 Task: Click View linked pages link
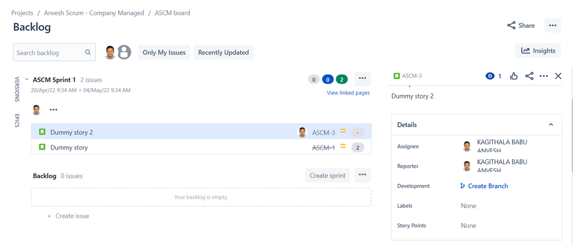click(x=348, y=93)
